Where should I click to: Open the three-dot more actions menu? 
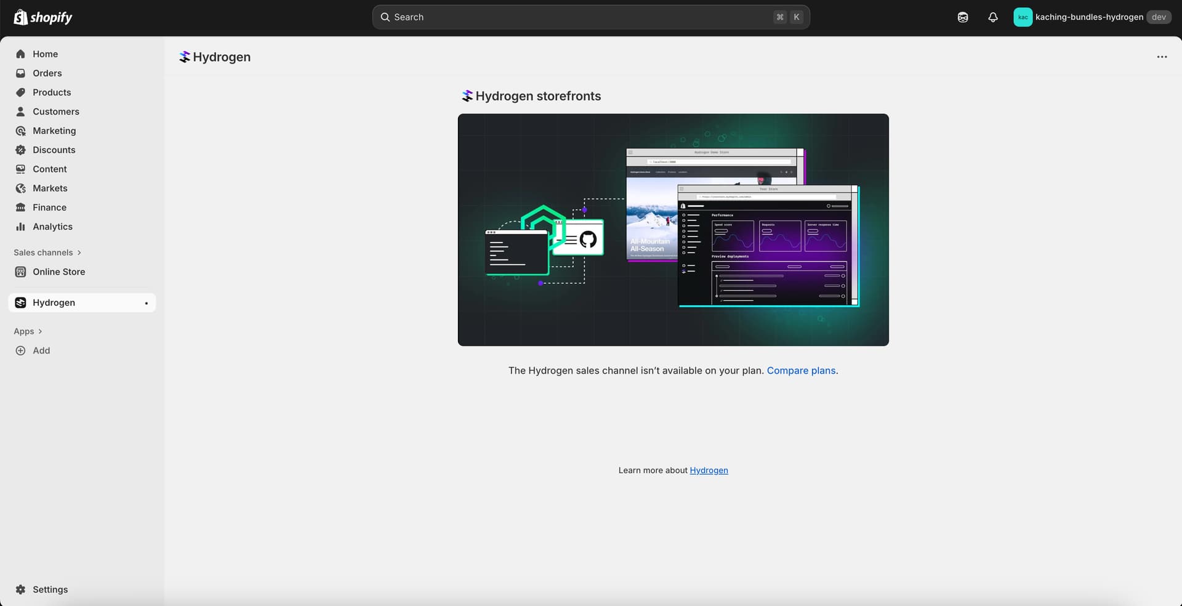pos(1162,57)
